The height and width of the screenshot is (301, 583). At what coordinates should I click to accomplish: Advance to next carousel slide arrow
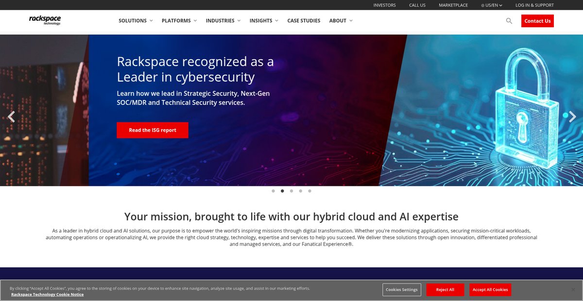pos(572,117)
